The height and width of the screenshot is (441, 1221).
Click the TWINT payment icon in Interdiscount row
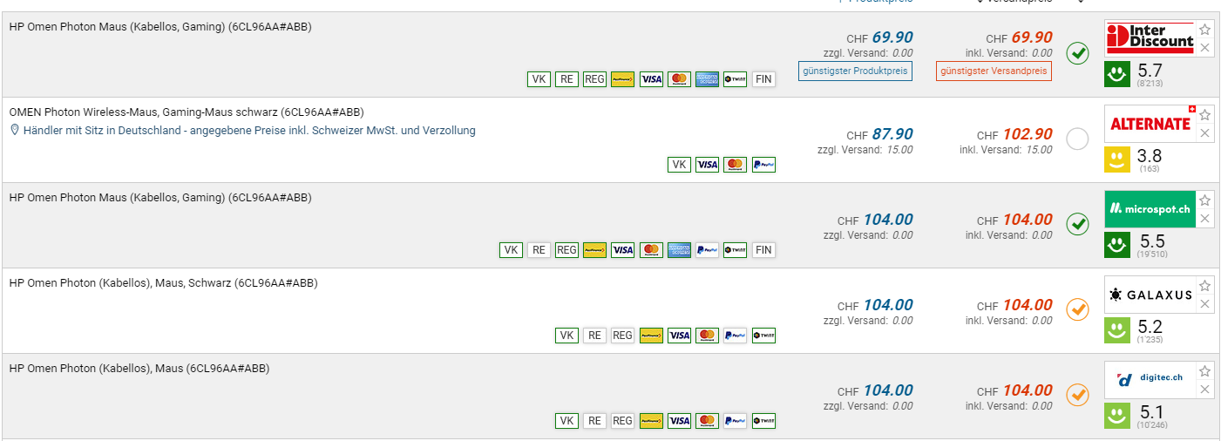[x=735, y=79]
